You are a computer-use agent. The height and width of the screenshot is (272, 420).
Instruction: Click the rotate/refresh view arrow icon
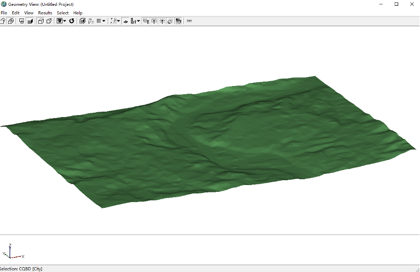[x=72, y=21]
